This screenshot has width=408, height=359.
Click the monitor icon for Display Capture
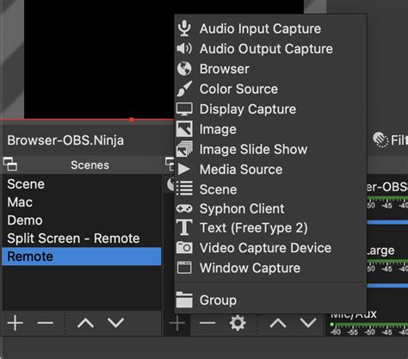click(184, 109)
